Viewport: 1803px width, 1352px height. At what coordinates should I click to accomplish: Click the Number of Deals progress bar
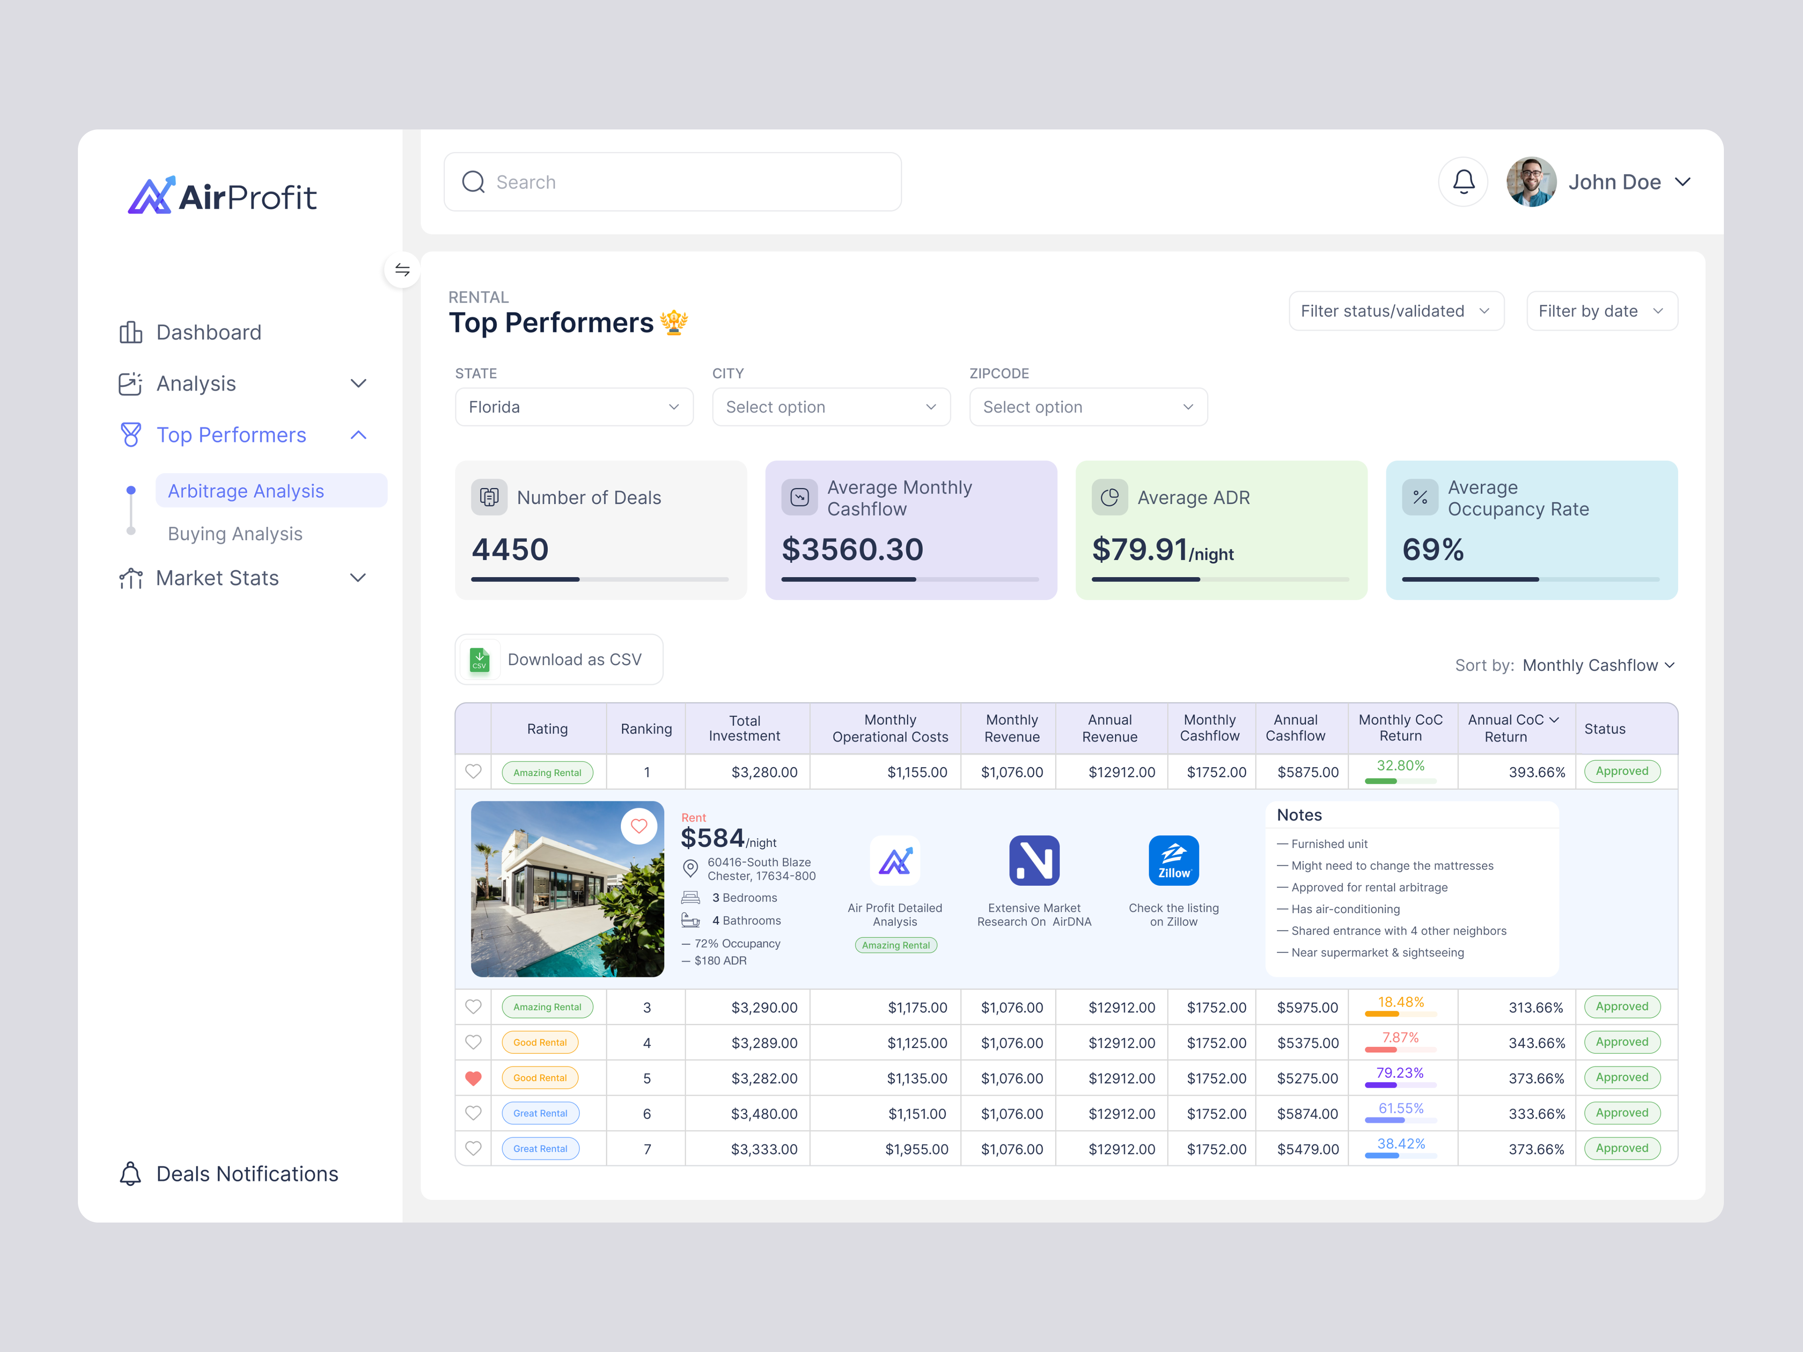600,579
